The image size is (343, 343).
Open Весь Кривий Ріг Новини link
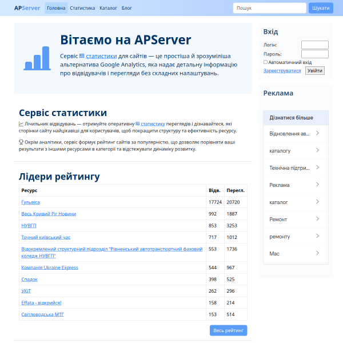49,214
